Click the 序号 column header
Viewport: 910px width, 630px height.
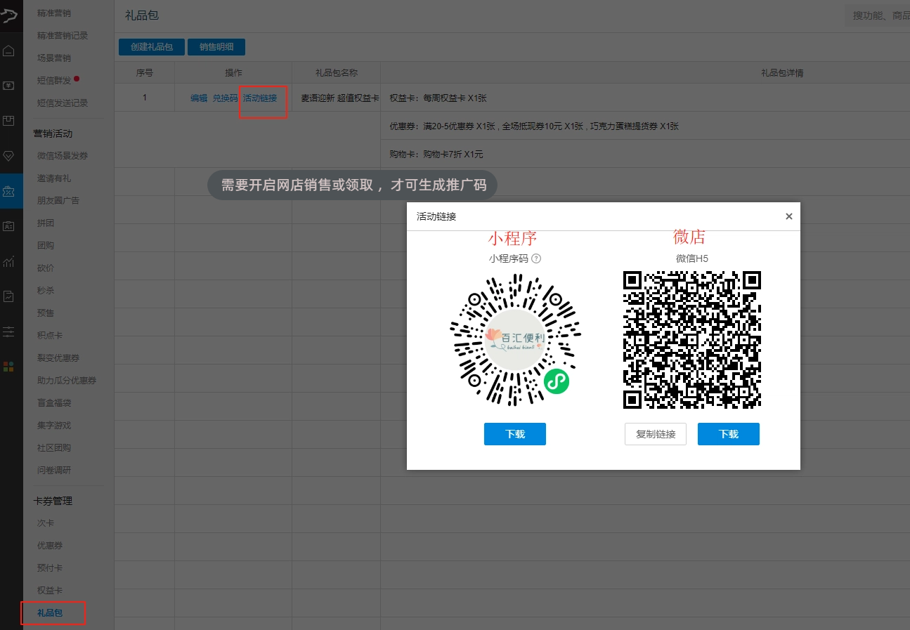pyautogui.click(x=145, y=72)
